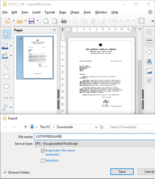Select the Lines and Arrows tool

[5, 98]
